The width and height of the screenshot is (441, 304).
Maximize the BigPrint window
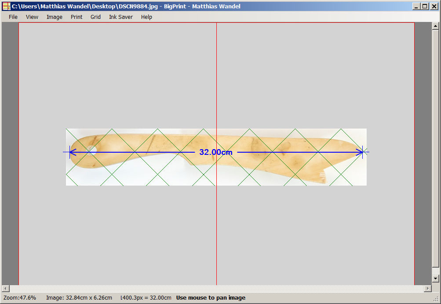(425, 6)
